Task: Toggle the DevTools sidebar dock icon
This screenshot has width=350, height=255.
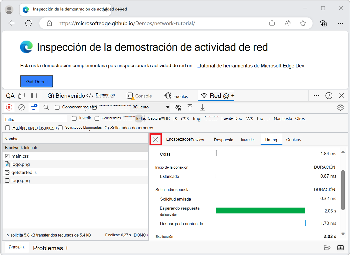Action: [34, 96]
